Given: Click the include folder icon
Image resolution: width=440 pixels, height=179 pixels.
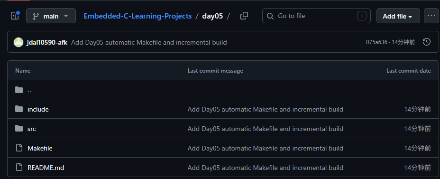Looking at the screenshot, I should point(19,109).
